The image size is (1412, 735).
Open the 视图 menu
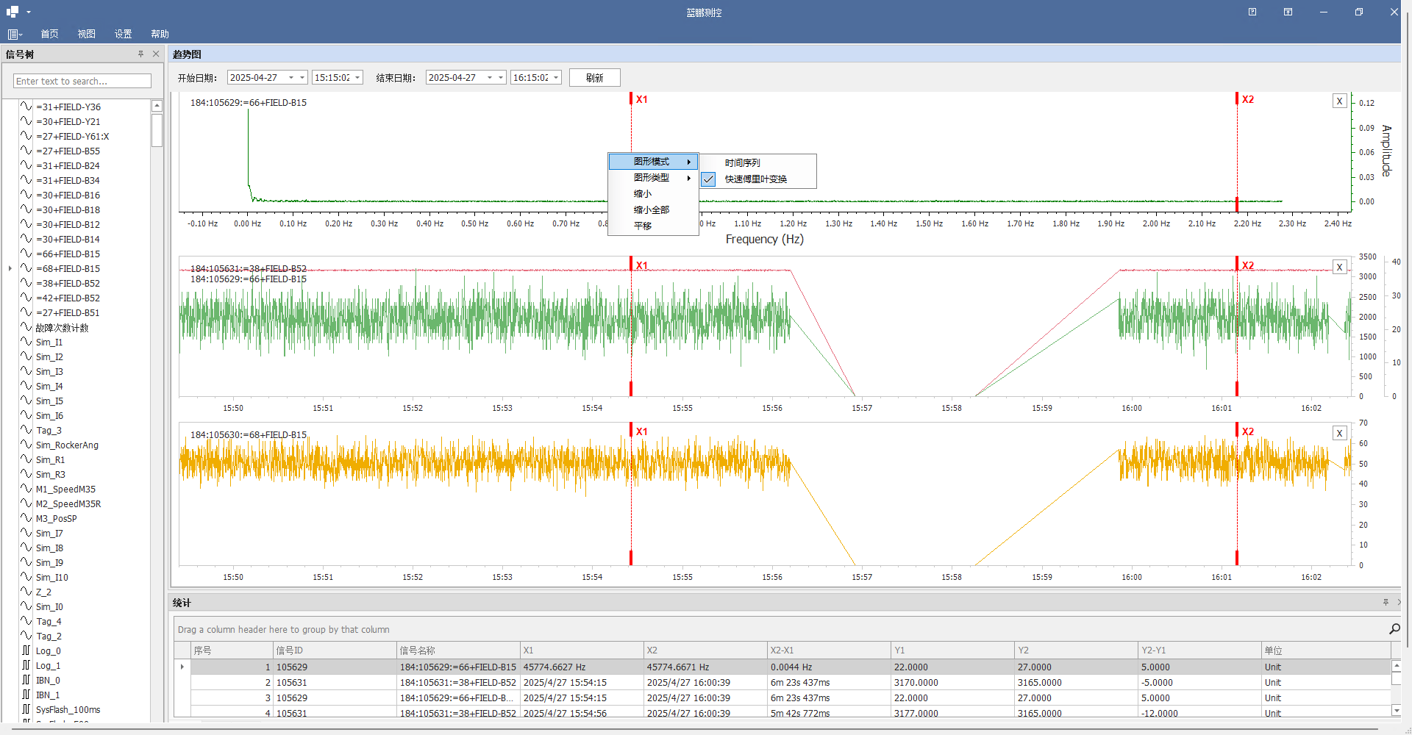(x=86, y=35)
